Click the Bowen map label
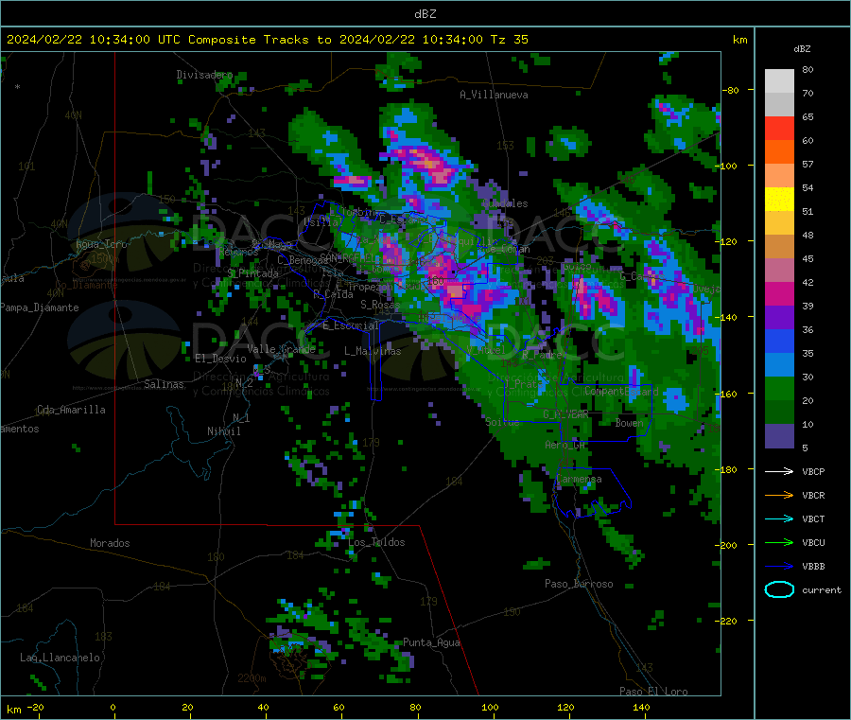This screenshot has width=851, height=720. [629, 422]
